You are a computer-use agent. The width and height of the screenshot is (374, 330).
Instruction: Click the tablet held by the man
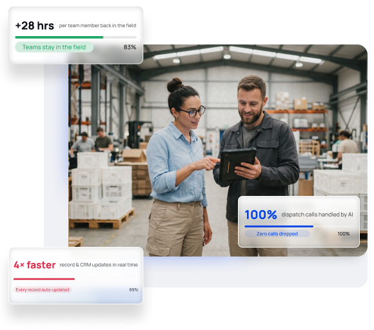click(238, 164)
